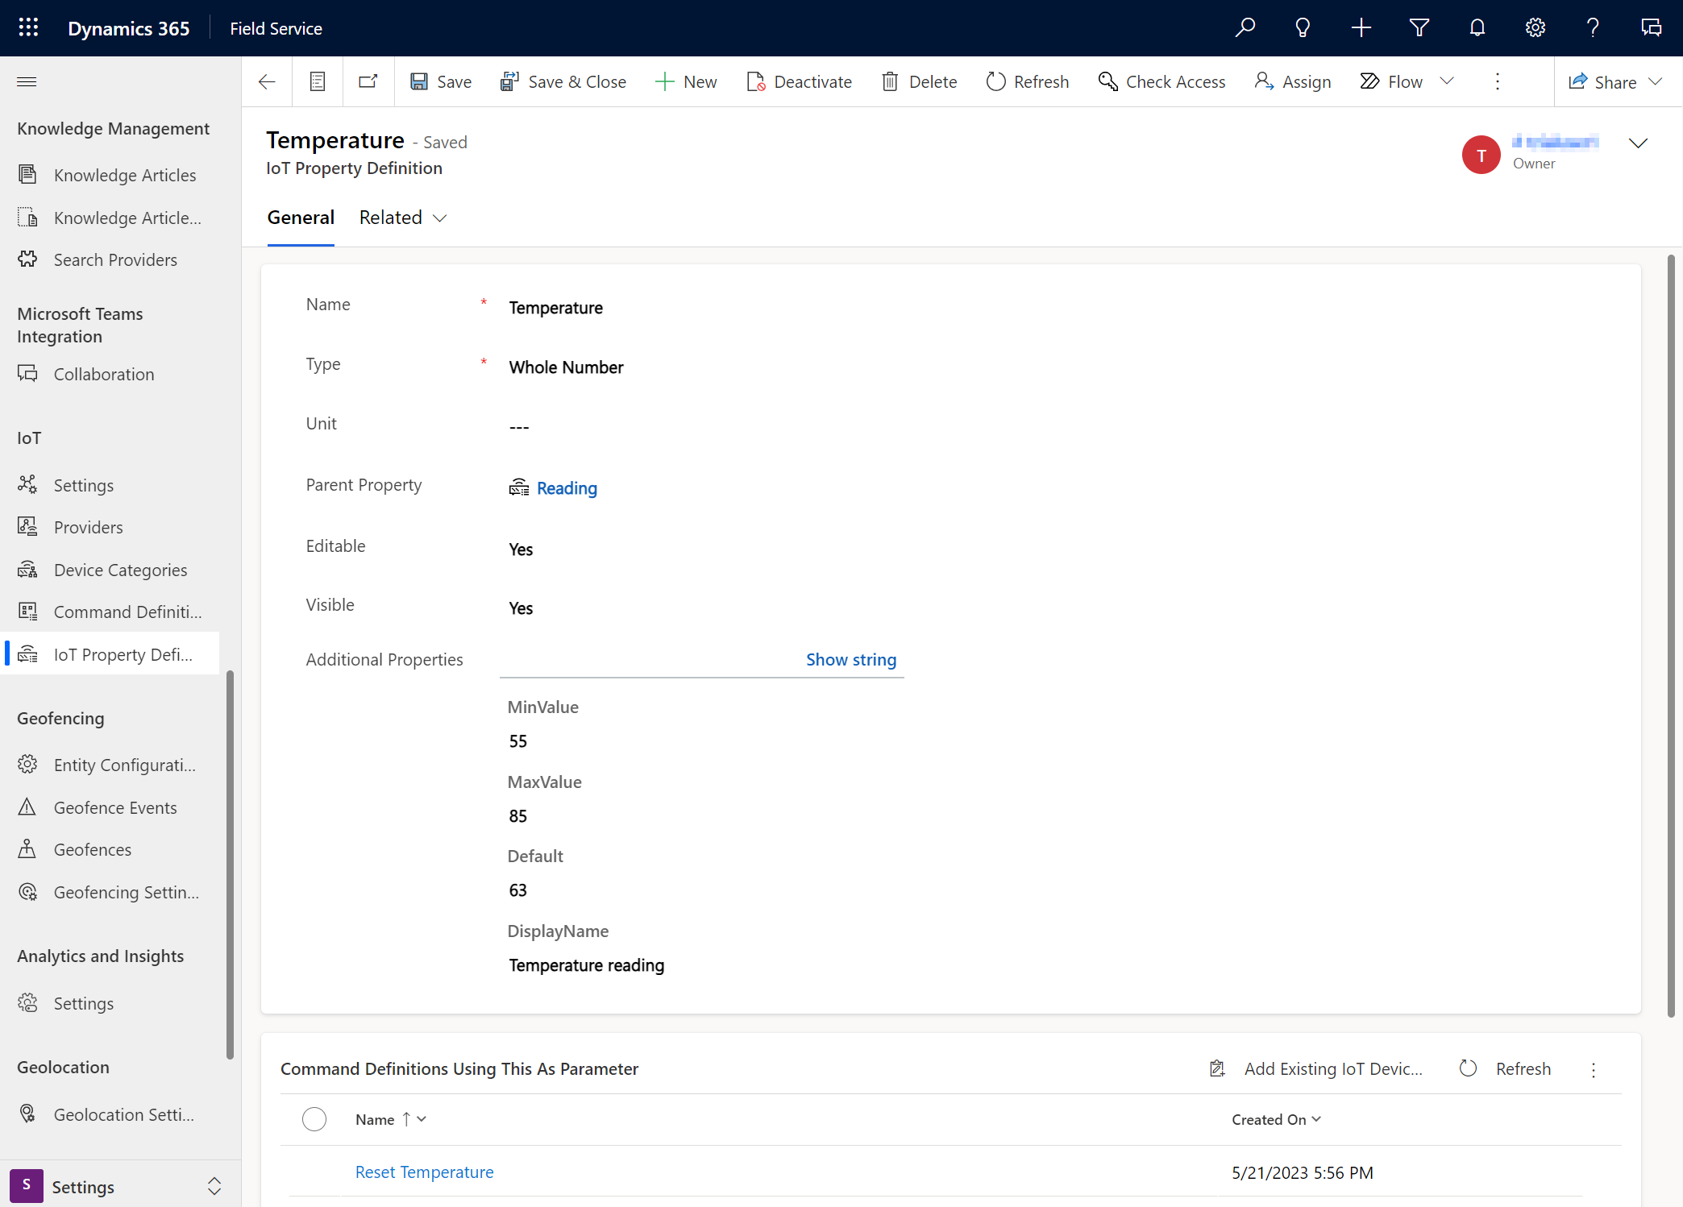Screen dimensions: 1683x1207
Task: Click the Knowledge Articles sidebar icon
Action: 27,174
